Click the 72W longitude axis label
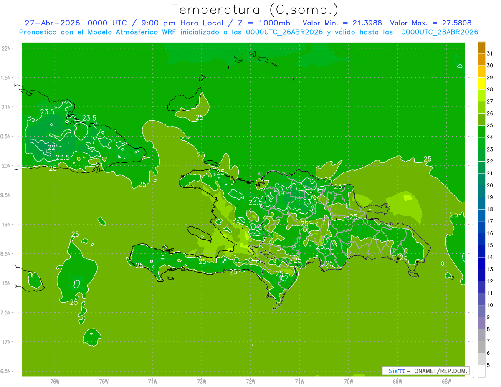 [250, 382]
